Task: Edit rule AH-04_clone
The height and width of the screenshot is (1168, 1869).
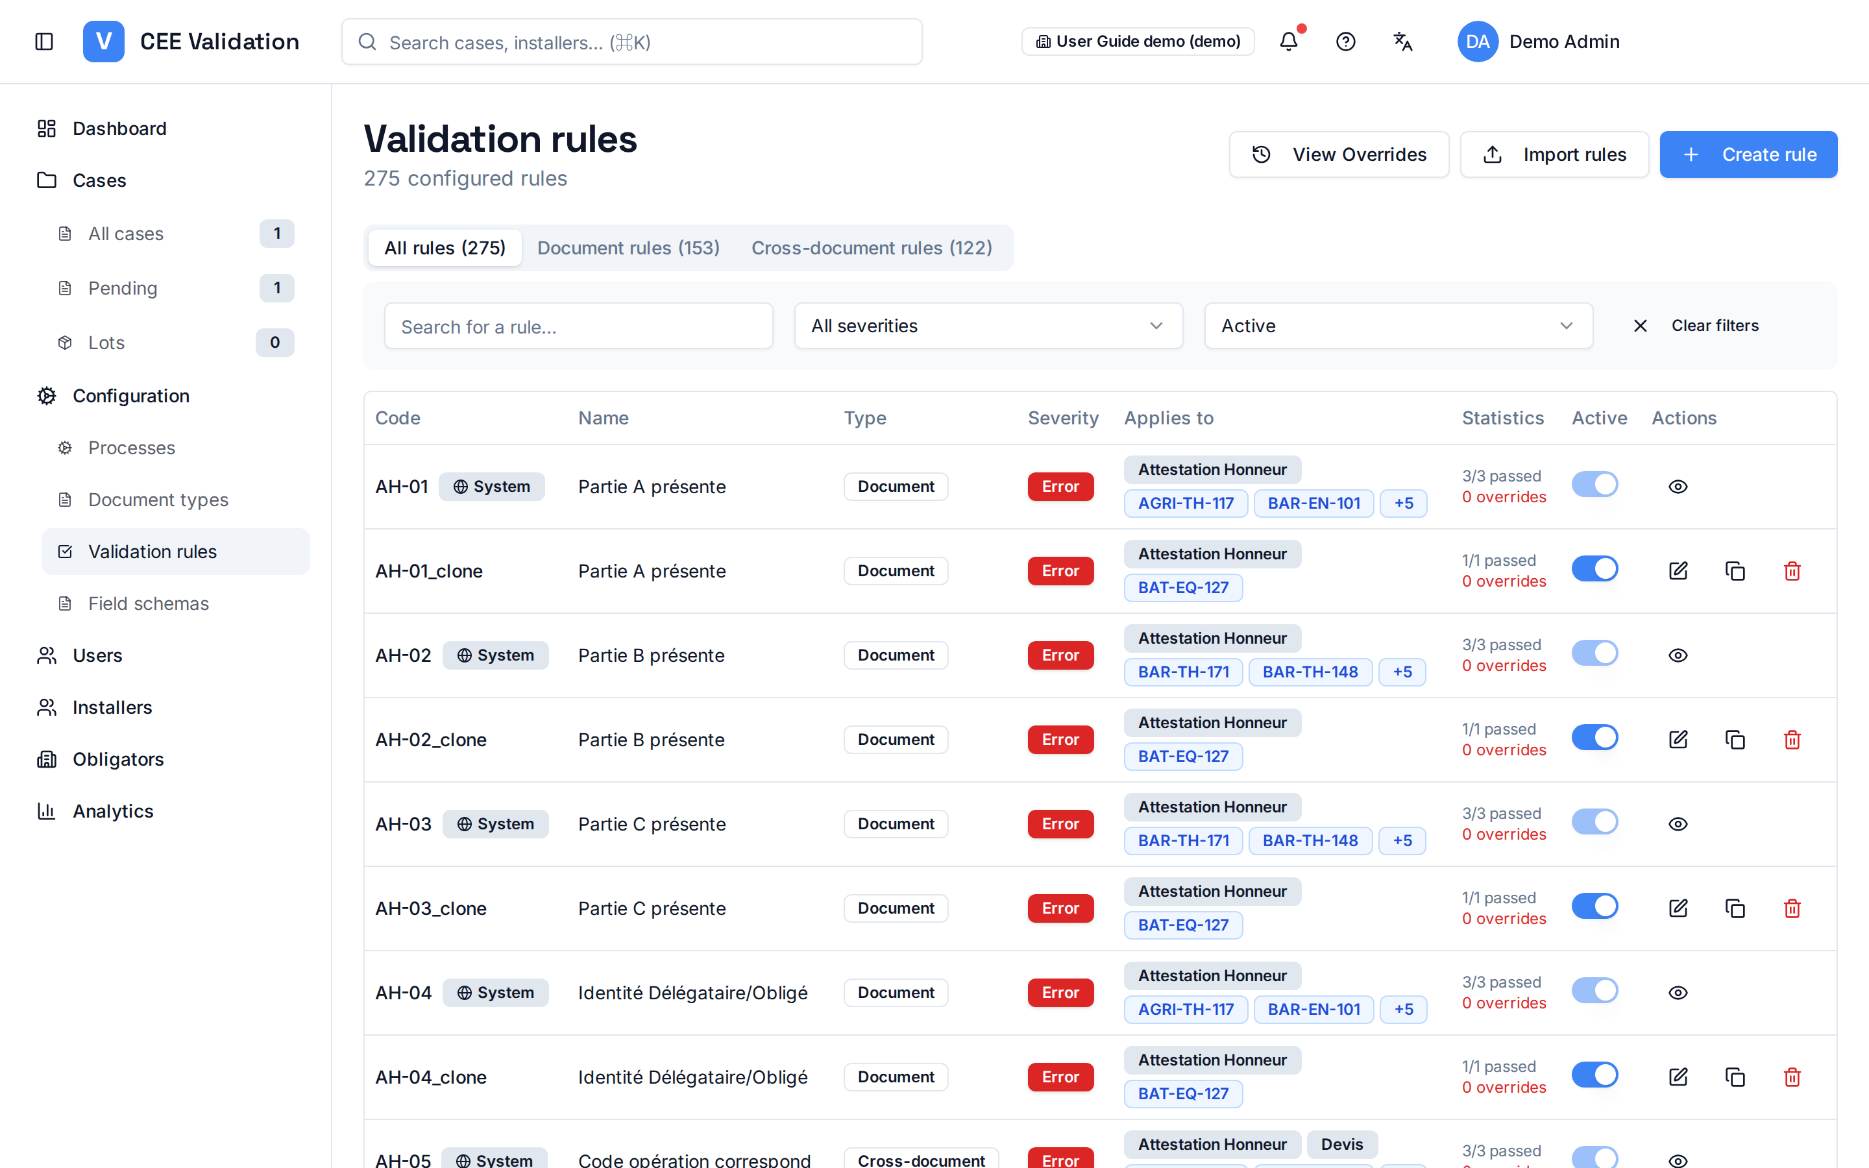Action: point(1678,1077)
